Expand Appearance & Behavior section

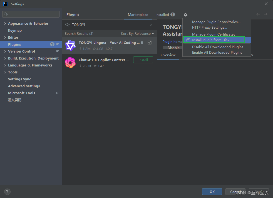pyautogui.click(x=5, y=24)
